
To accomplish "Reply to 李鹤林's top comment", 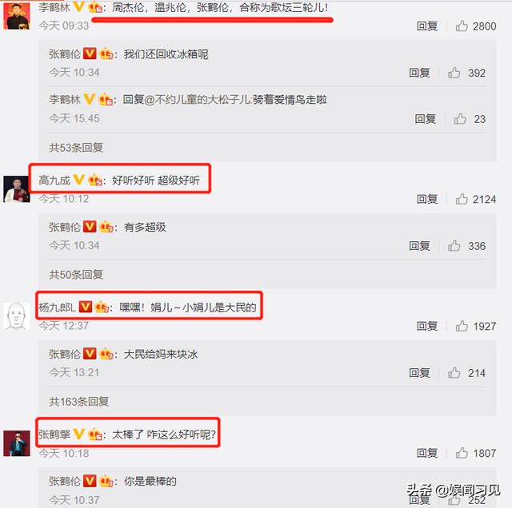I will pos(426,26).
